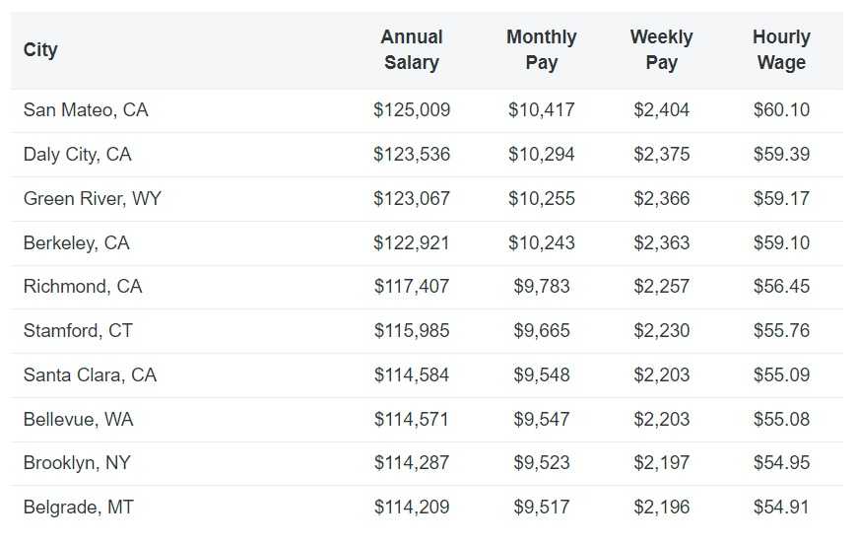Click the City column header
This screenshot has height=543, width=858.
tap(40, 49)
